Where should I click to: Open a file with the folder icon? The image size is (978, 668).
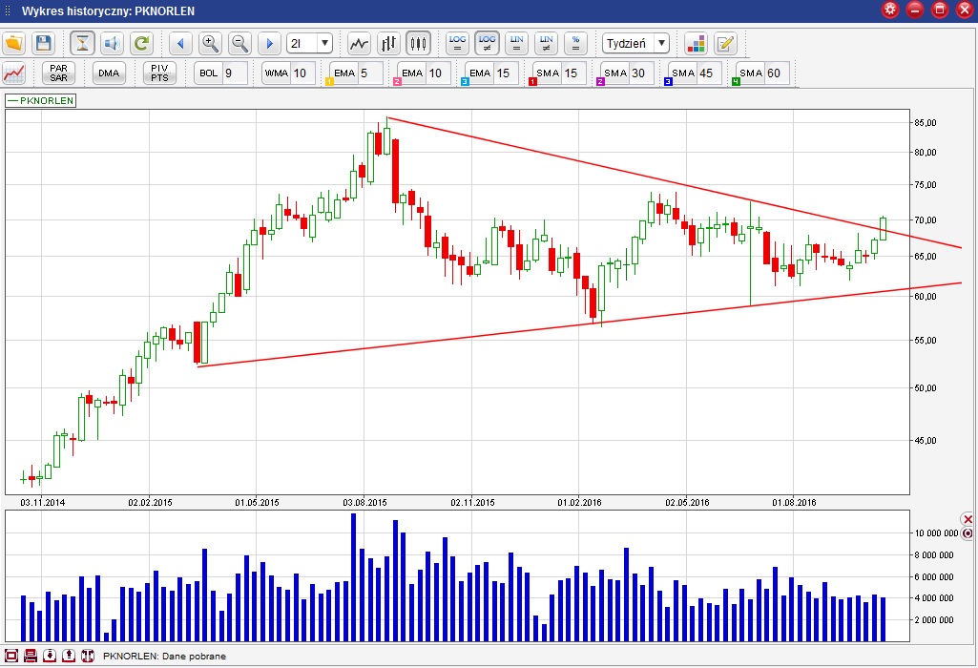pyautogui.click(x=13, y=43)
